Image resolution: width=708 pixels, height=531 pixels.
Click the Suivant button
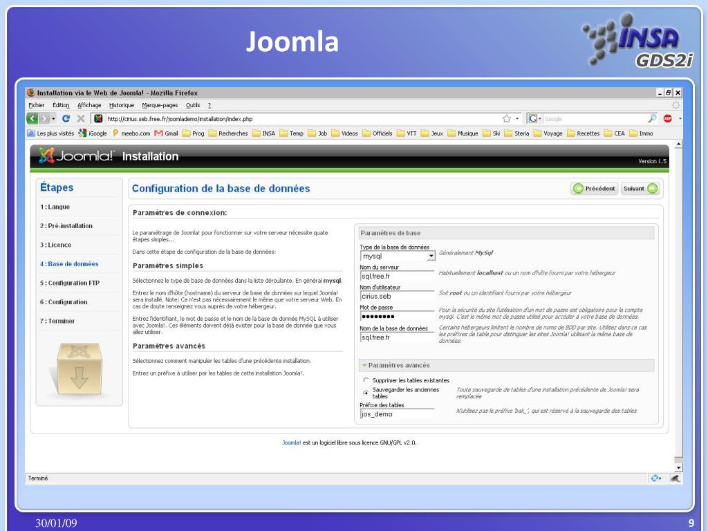tap(640, 188)
